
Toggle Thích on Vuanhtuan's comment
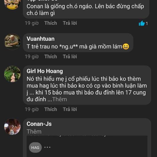click(x=51, y=57)
